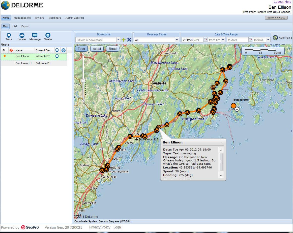
Task: Click the striped message marker near track's north end
Action: pos(213,87)
